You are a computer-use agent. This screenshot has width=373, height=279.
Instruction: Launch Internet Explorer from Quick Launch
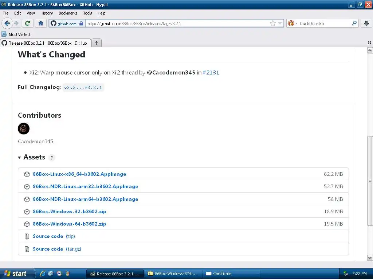(42, 274)
